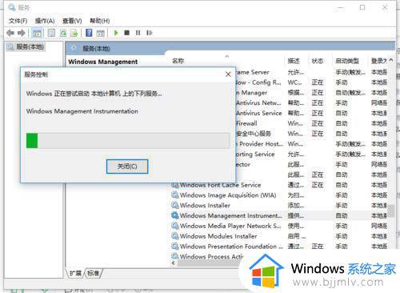Image resolution: width=400 pixels, height=293 pixels.
Task: Select 服务(本地) in the left tree
Action: click(26, 47)
